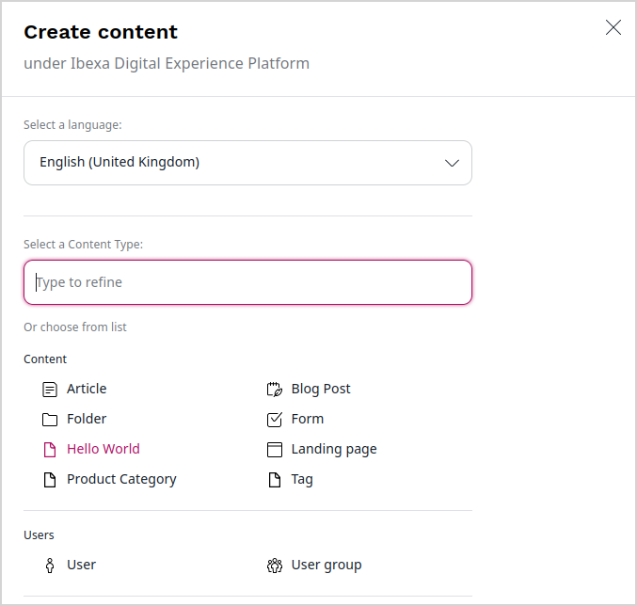
Task: Click the User group people icon
Action: (x=274, y=566)
